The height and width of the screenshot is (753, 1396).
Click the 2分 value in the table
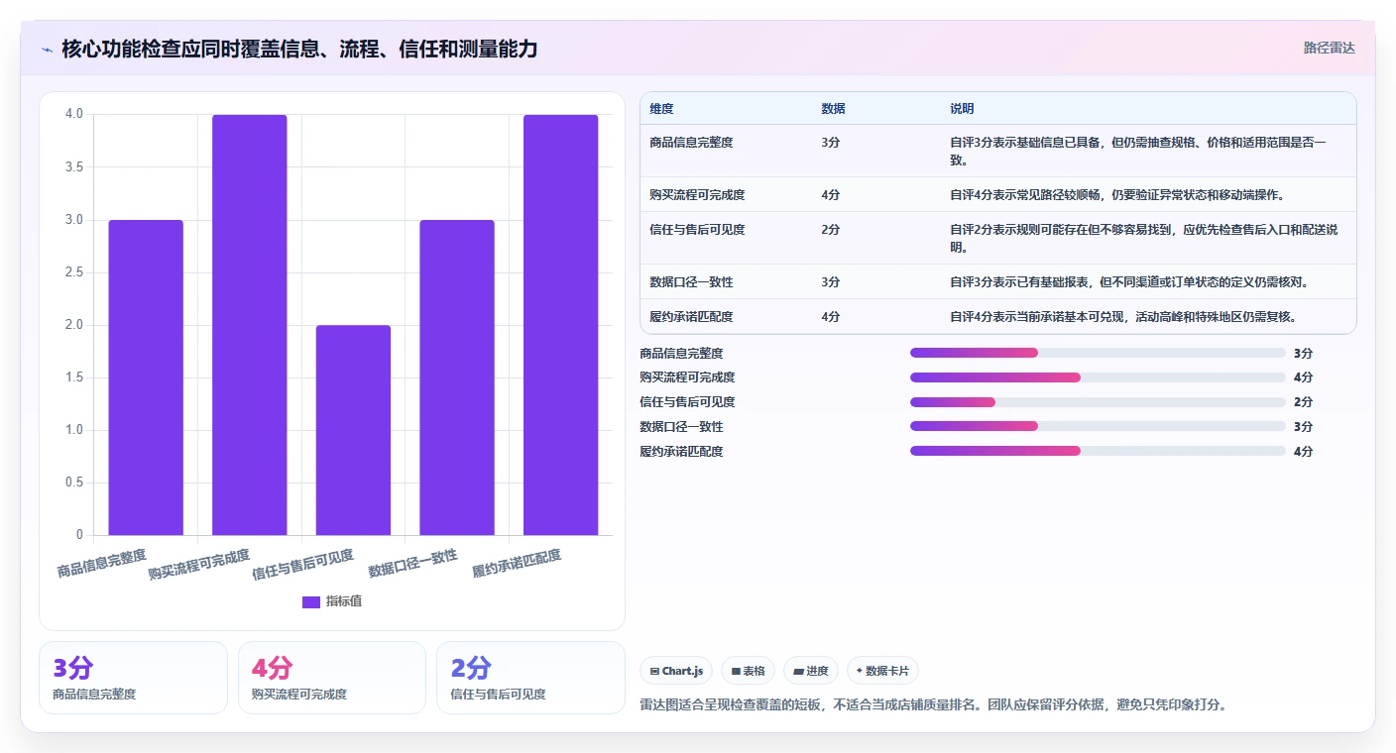click(831, 230)
